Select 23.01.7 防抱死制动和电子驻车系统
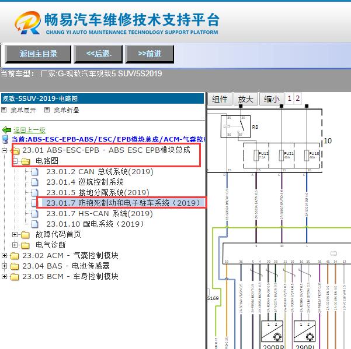 pyautogui.click(x=123, y=203)
